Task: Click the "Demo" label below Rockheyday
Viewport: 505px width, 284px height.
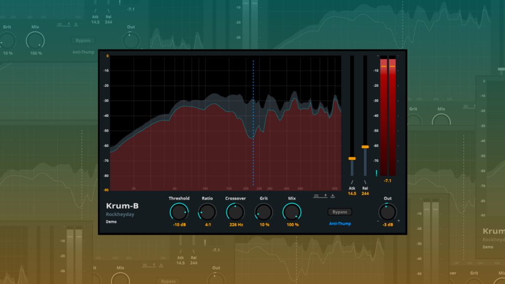Action: click(x=111, y=222)
